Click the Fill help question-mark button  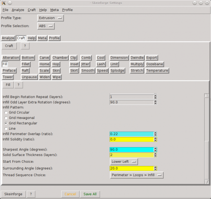tap(18, 85)
